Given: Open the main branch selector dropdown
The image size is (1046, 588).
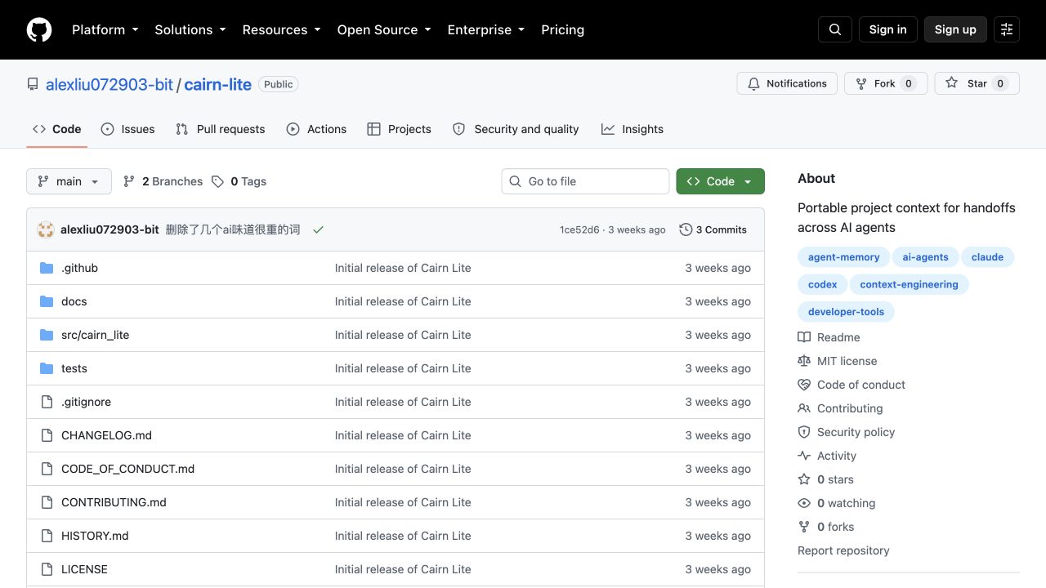Looking at the screenshot, I should (x=69, y=181).
